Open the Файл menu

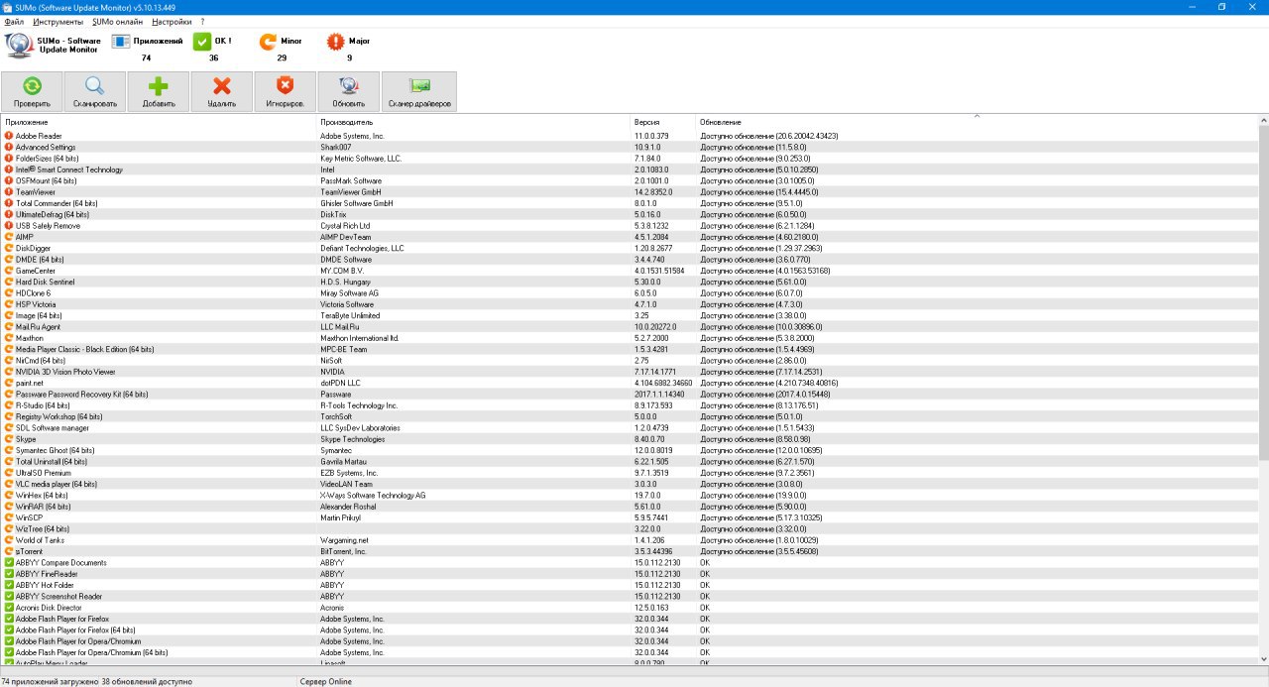(14, 21)
